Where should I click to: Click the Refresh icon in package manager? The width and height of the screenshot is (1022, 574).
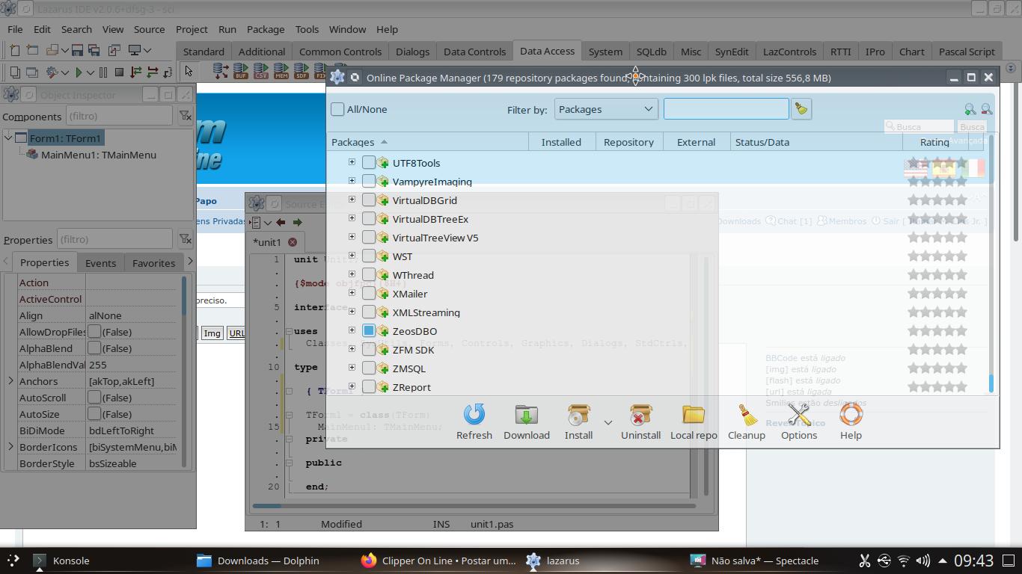click(474, 415)
